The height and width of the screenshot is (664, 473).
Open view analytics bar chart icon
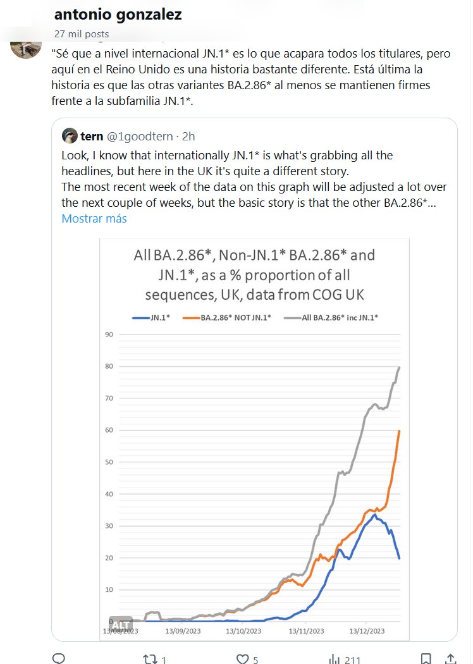334,659
